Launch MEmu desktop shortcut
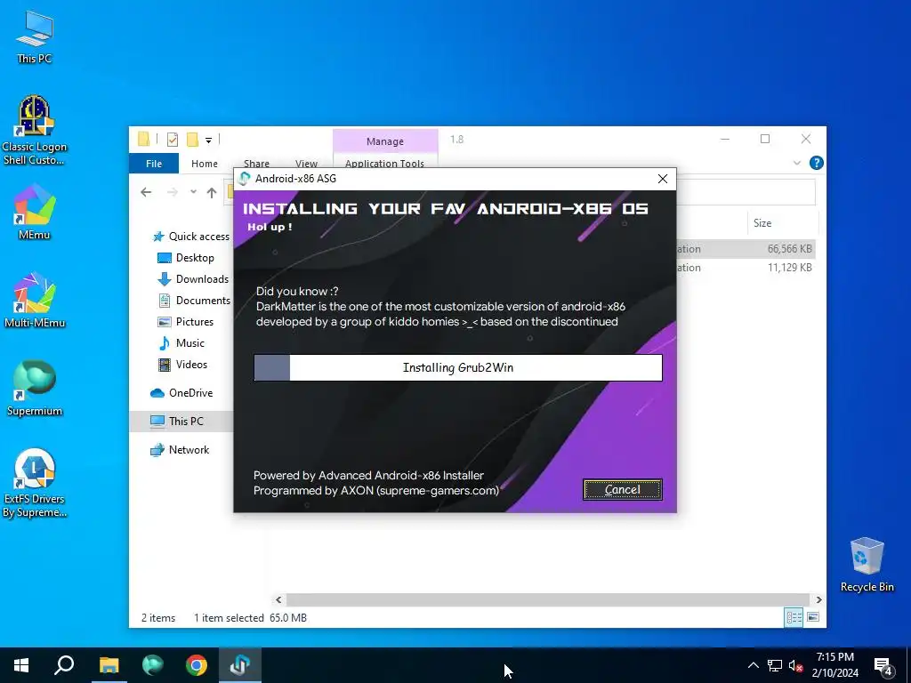This screenshot has height=683, width=911. pyautogui.click(x=35, y=212)
